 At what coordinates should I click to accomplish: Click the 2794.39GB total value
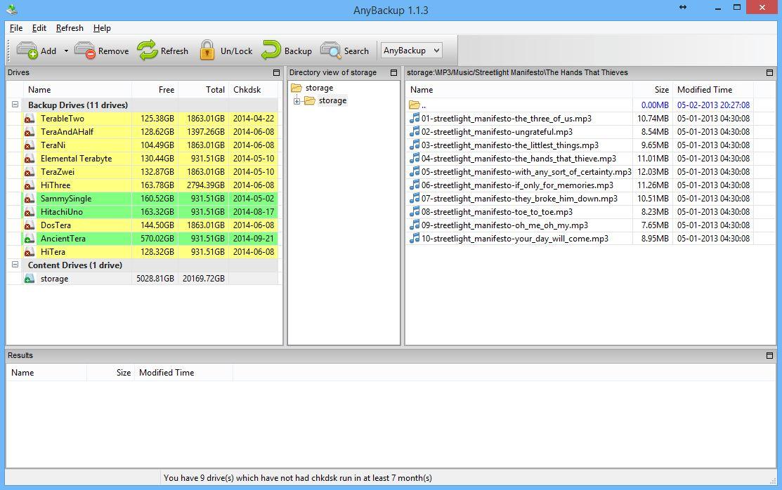pyautogui.click(x=205, y=185)
